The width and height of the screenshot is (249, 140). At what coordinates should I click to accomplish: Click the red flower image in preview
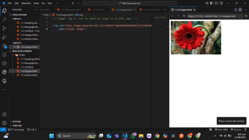[x=196, y=38]
